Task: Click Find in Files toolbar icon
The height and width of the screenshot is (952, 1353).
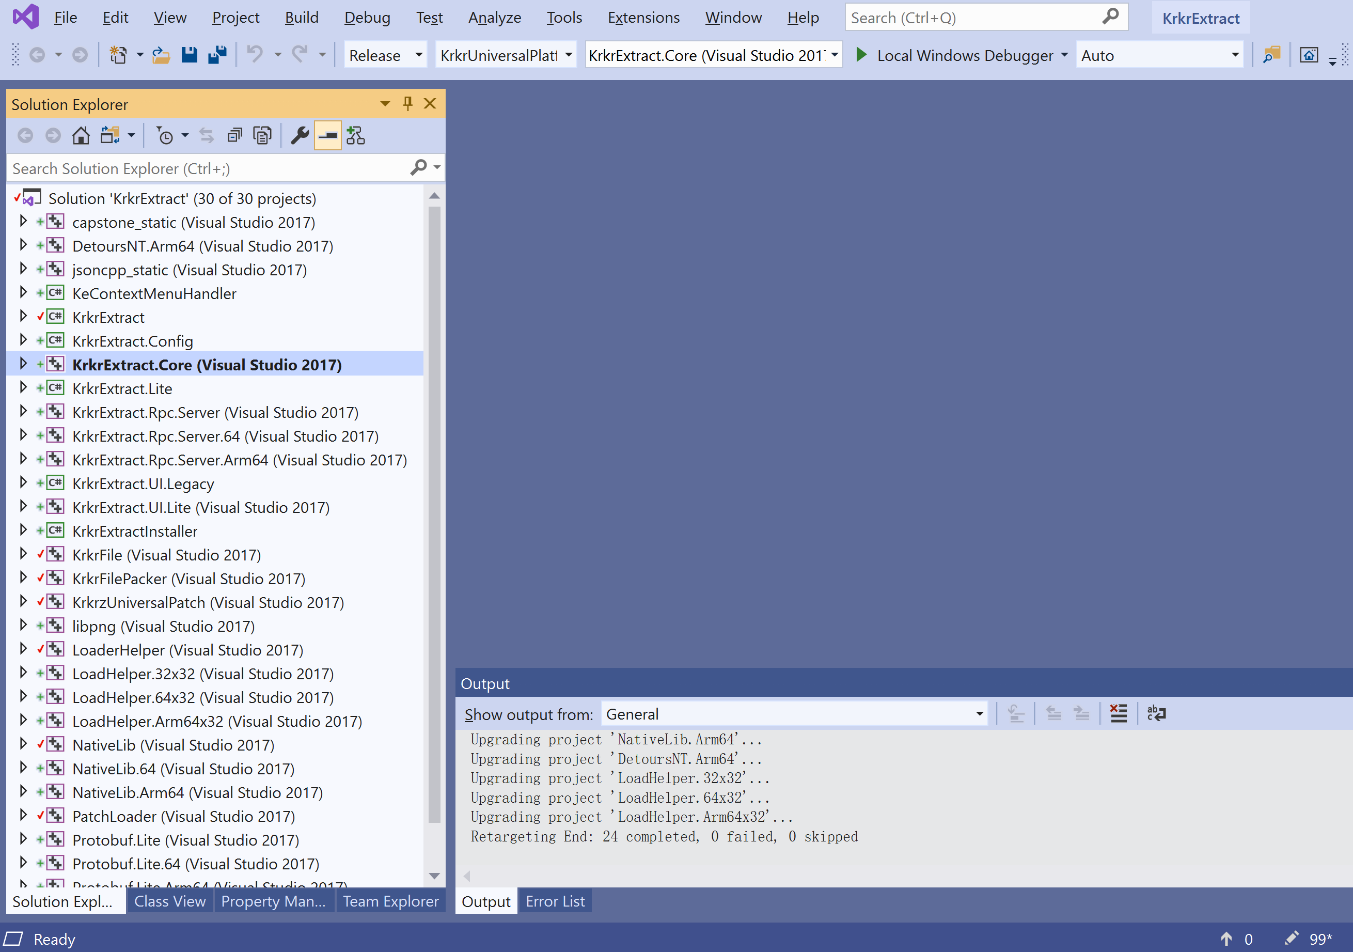Action: click(x=1272, y=55)
